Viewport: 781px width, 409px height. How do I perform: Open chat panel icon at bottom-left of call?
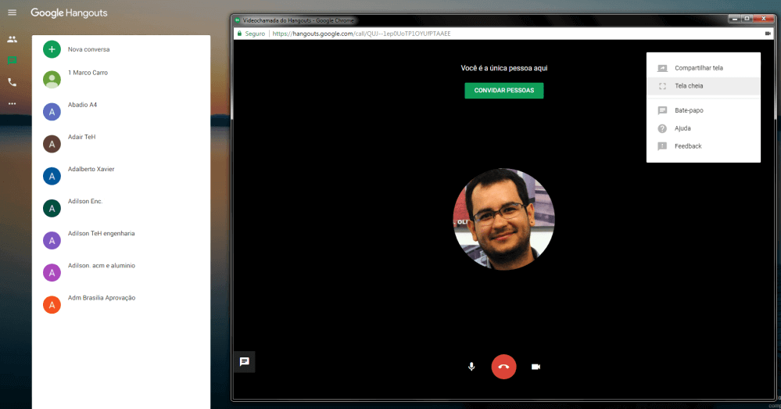[x=244, y=361]
